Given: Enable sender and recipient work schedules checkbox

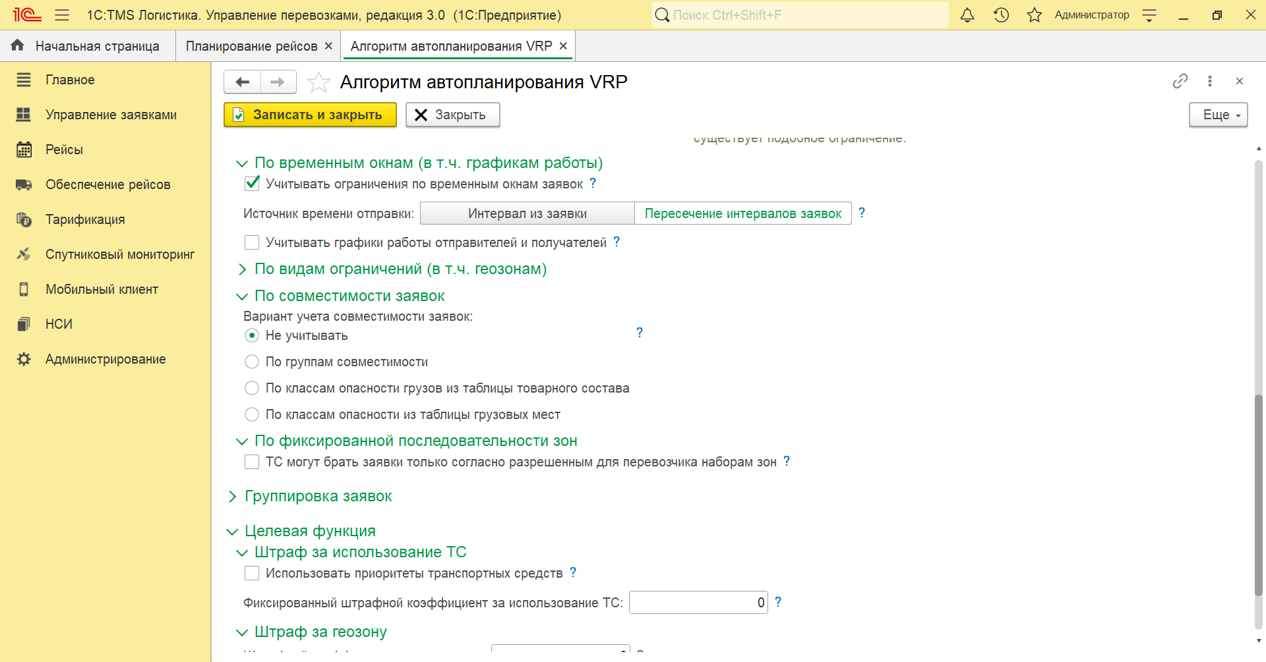Looking at the screenshot, I should coord(252,242).
